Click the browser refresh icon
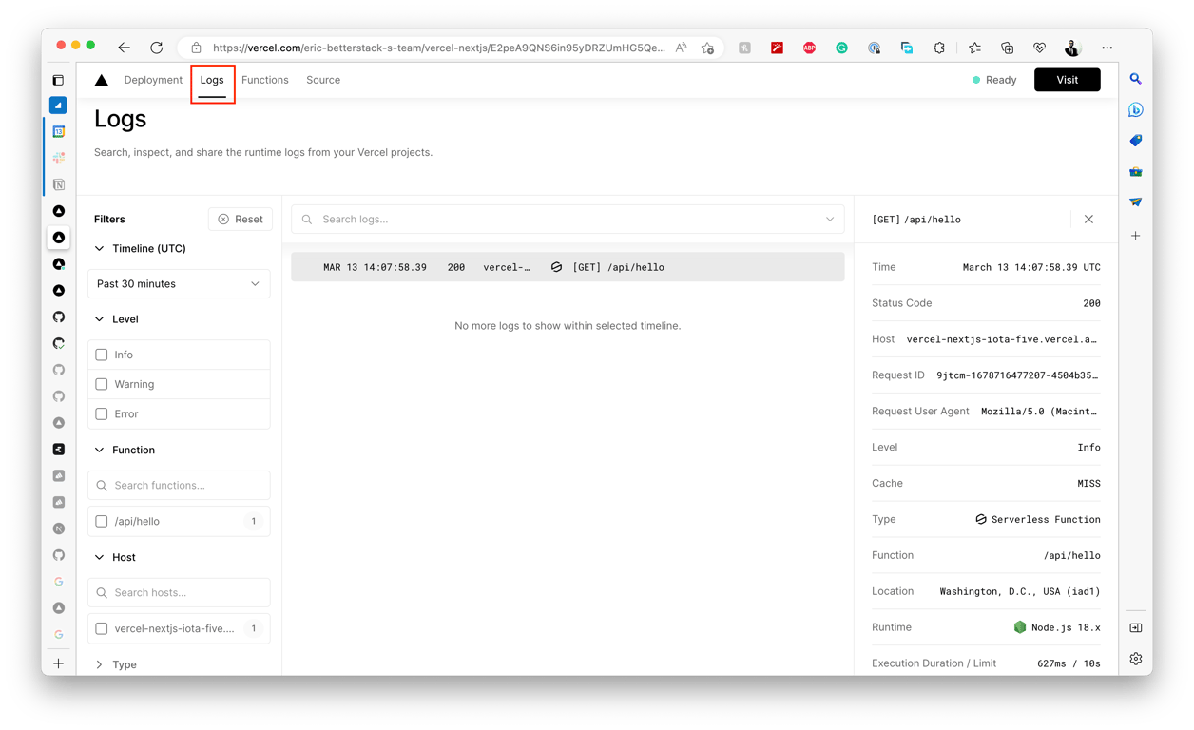The width and height of the screenshot is (1194, 730). [x=157, y=48]
